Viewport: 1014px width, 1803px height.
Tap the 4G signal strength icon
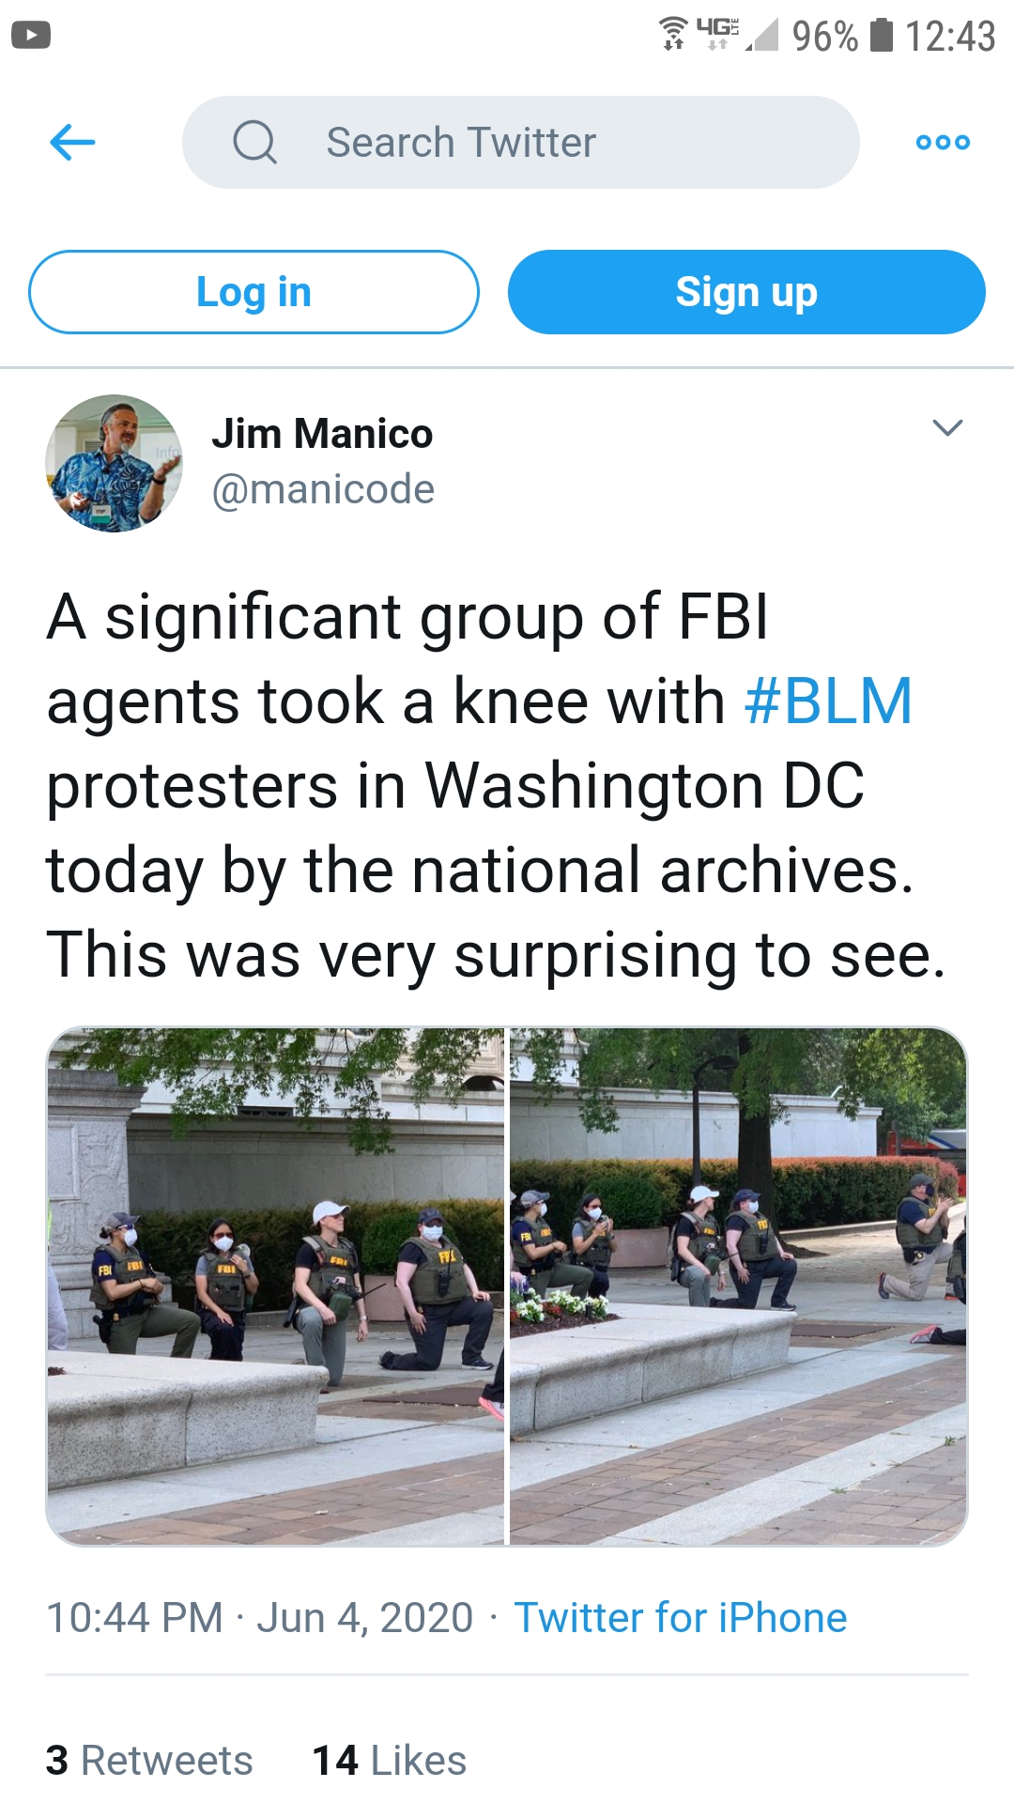point(739,34)
